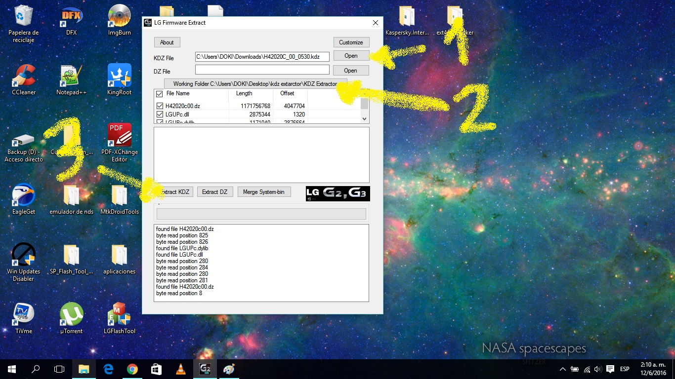Open Windows Store from taskbar
The height and width of the screenshot is (379, 675).
coord(156,369)
